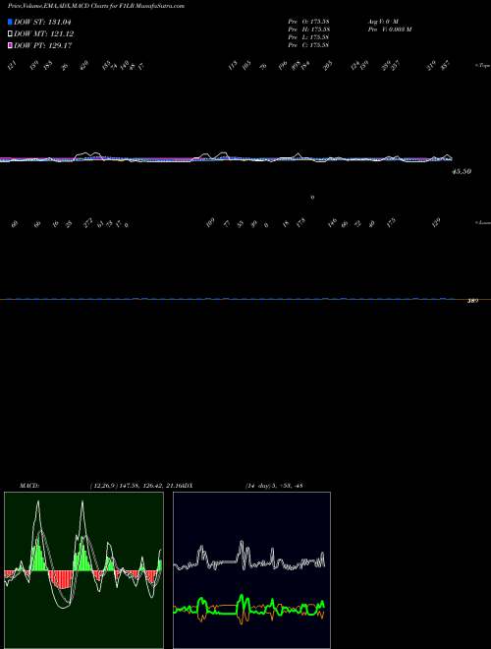491x649 pixels.
Task: Click the 'Pre C: 175.58' value
Action: point(308,45)
